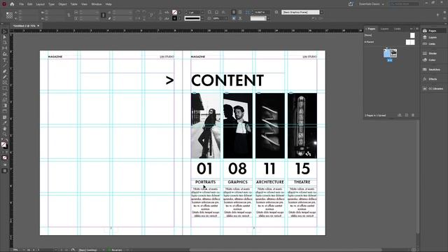Click the spread thumbnail in the Pages panel
Screen dimensions: 448x252
tap(390, 53)
